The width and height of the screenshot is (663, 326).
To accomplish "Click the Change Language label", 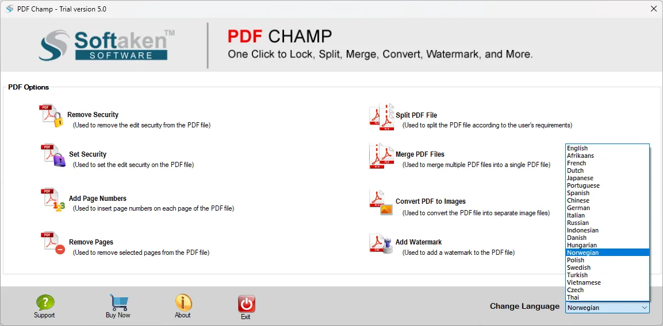I will (525, 306).
